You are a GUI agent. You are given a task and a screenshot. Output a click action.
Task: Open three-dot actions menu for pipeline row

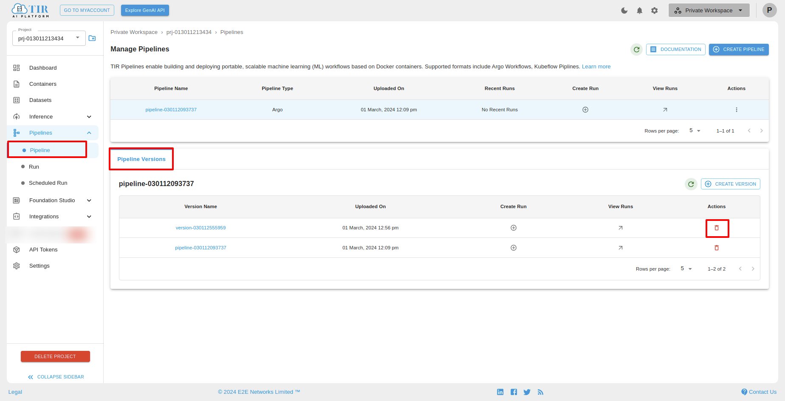[x=737, y=110]
